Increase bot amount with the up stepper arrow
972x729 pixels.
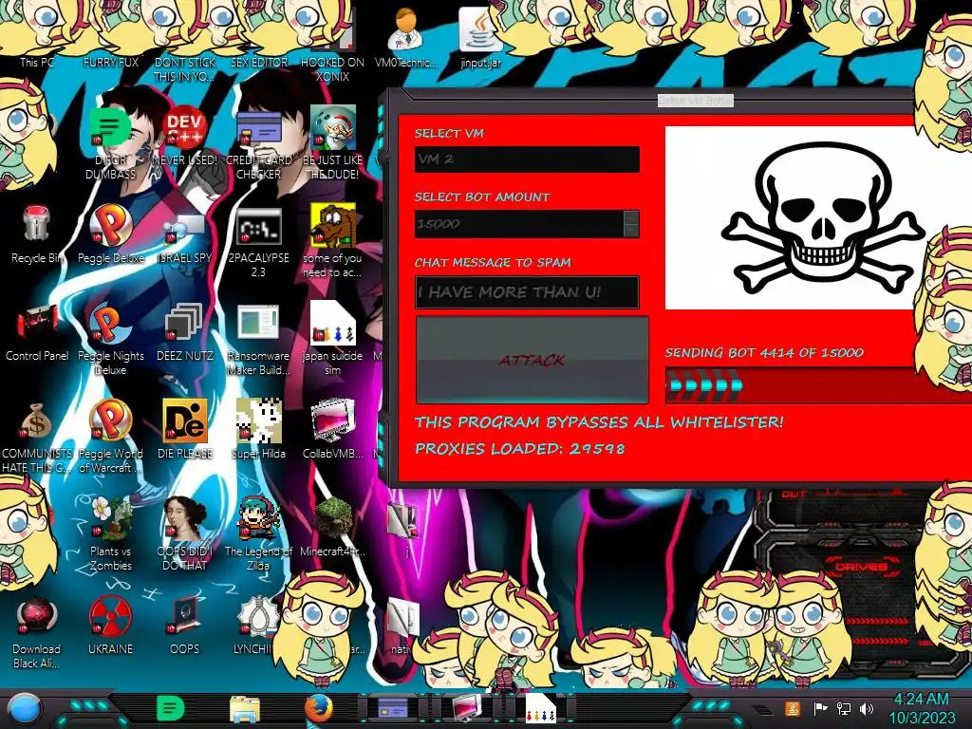pos(631,217)
